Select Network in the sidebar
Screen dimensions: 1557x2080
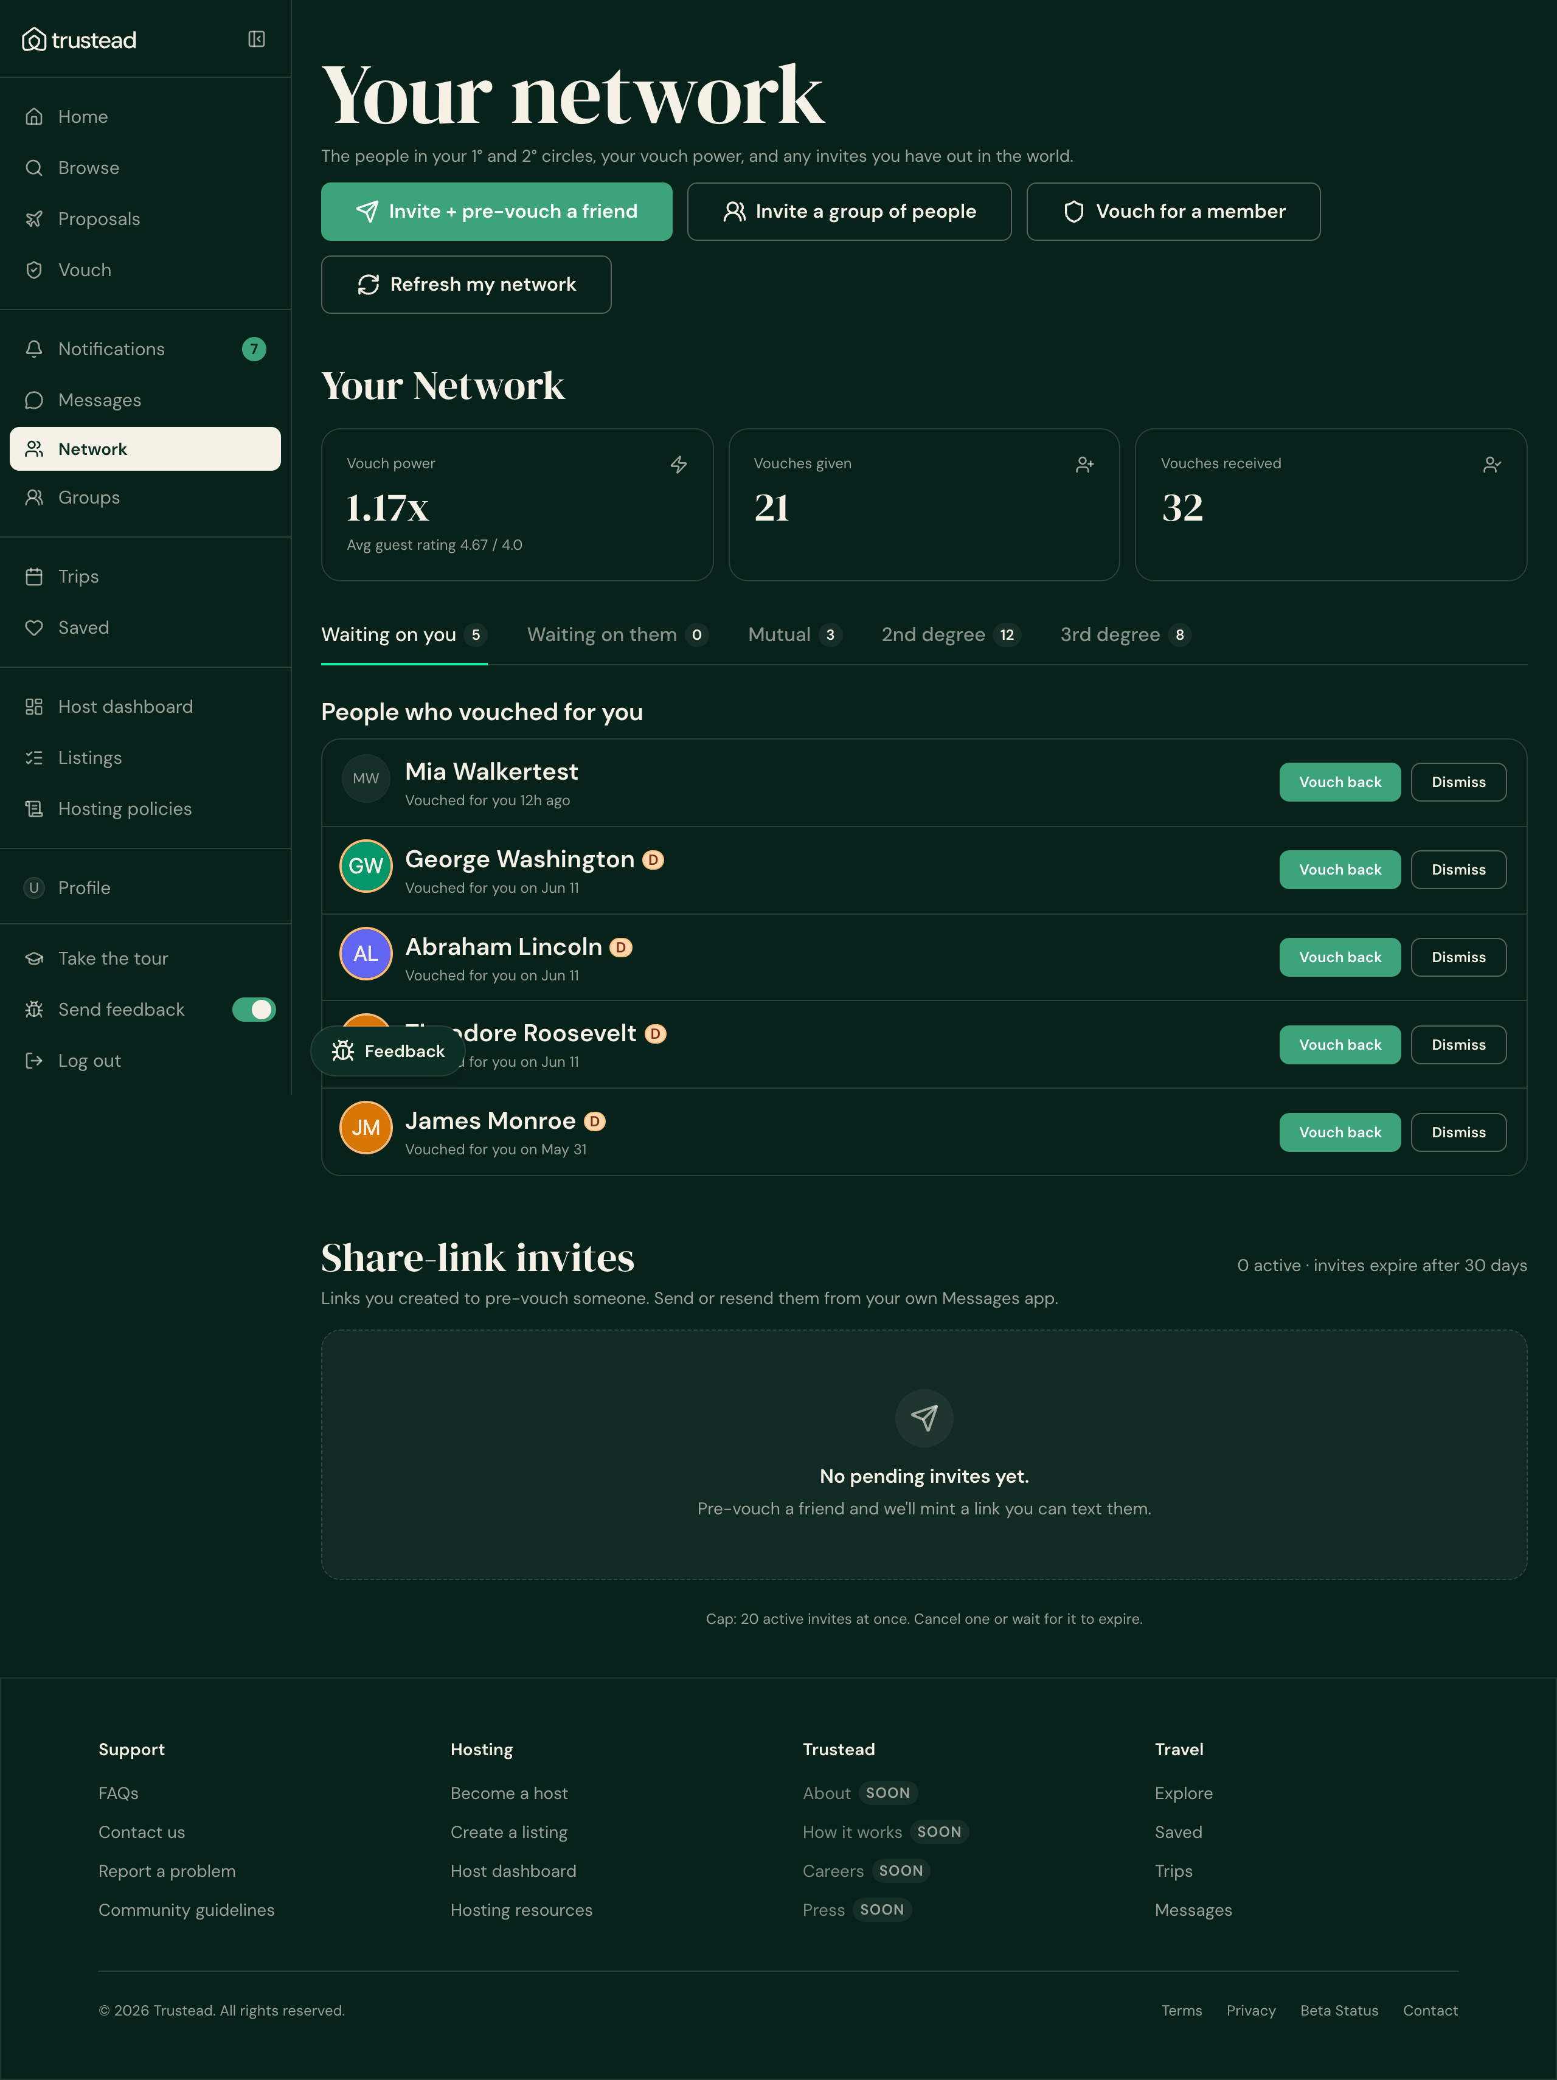(145, 448)
